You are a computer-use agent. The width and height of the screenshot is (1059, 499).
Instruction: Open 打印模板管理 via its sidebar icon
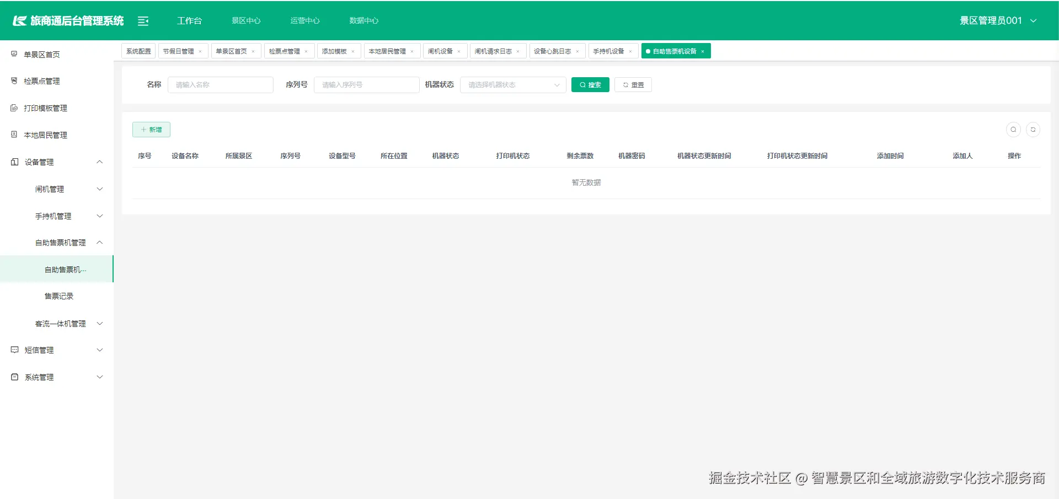(14, 108)
